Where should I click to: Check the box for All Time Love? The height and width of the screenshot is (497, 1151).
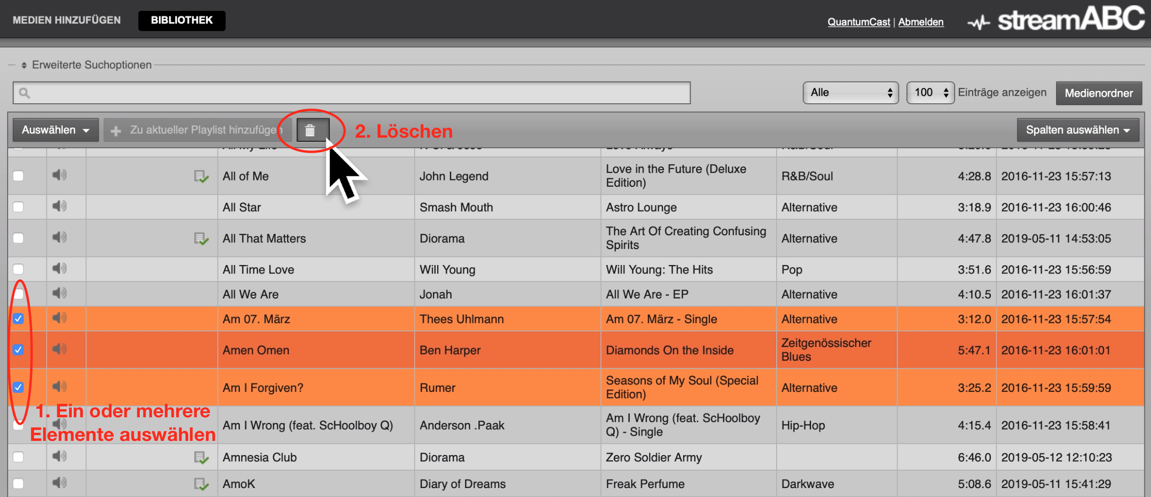18,269
